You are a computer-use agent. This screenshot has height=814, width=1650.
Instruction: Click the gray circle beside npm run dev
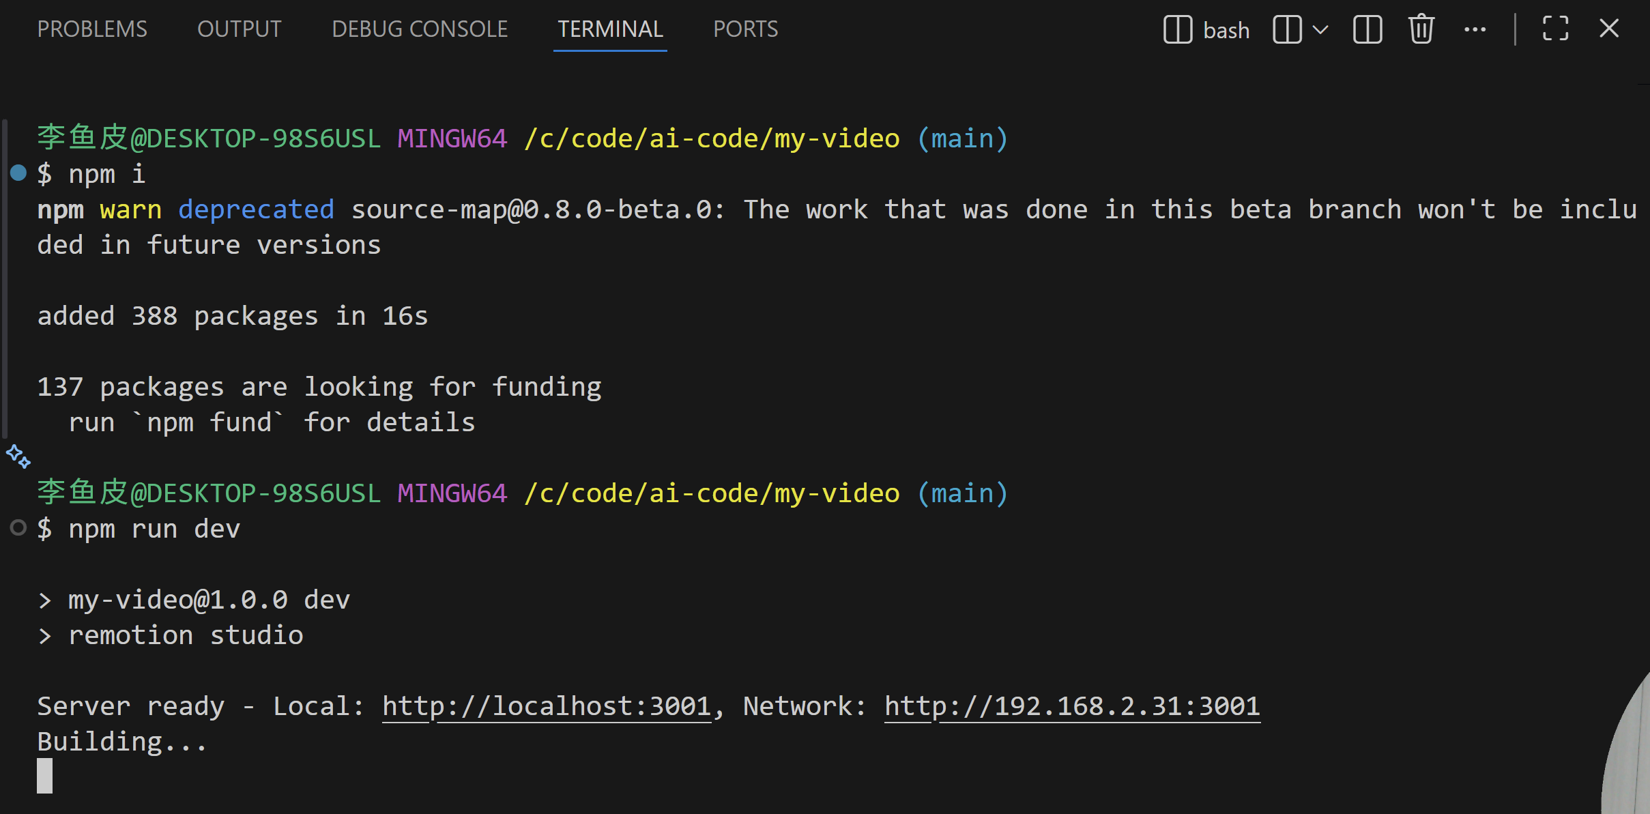point(18,527)
